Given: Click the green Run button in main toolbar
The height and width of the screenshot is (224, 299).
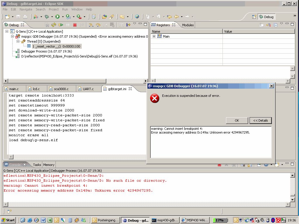Looking at the screenshot, I should tap(58, 17).
